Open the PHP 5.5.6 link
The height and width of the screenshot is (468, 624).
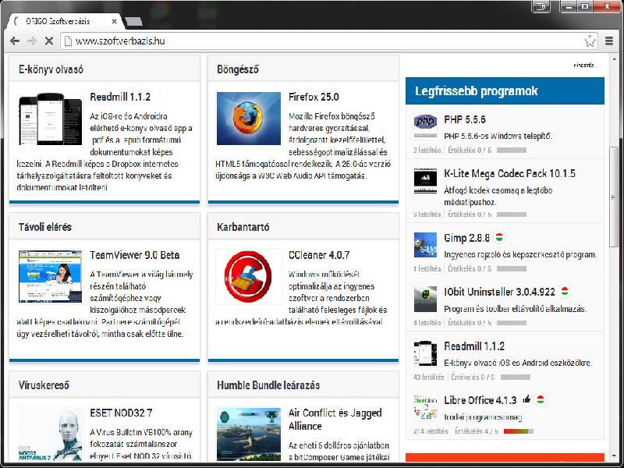pos(465,120)
